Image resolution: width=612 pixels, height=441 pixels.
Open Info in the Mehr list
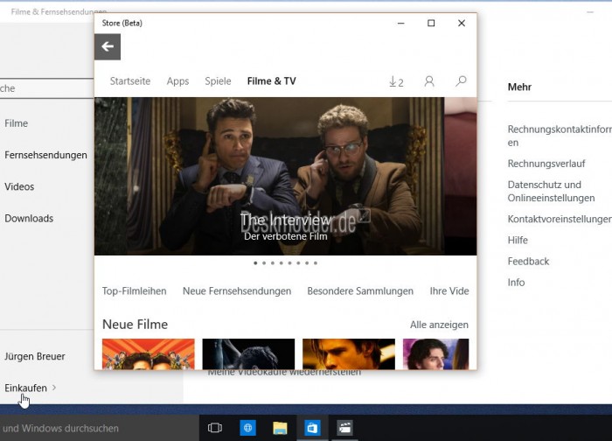(x=516, y=283)
